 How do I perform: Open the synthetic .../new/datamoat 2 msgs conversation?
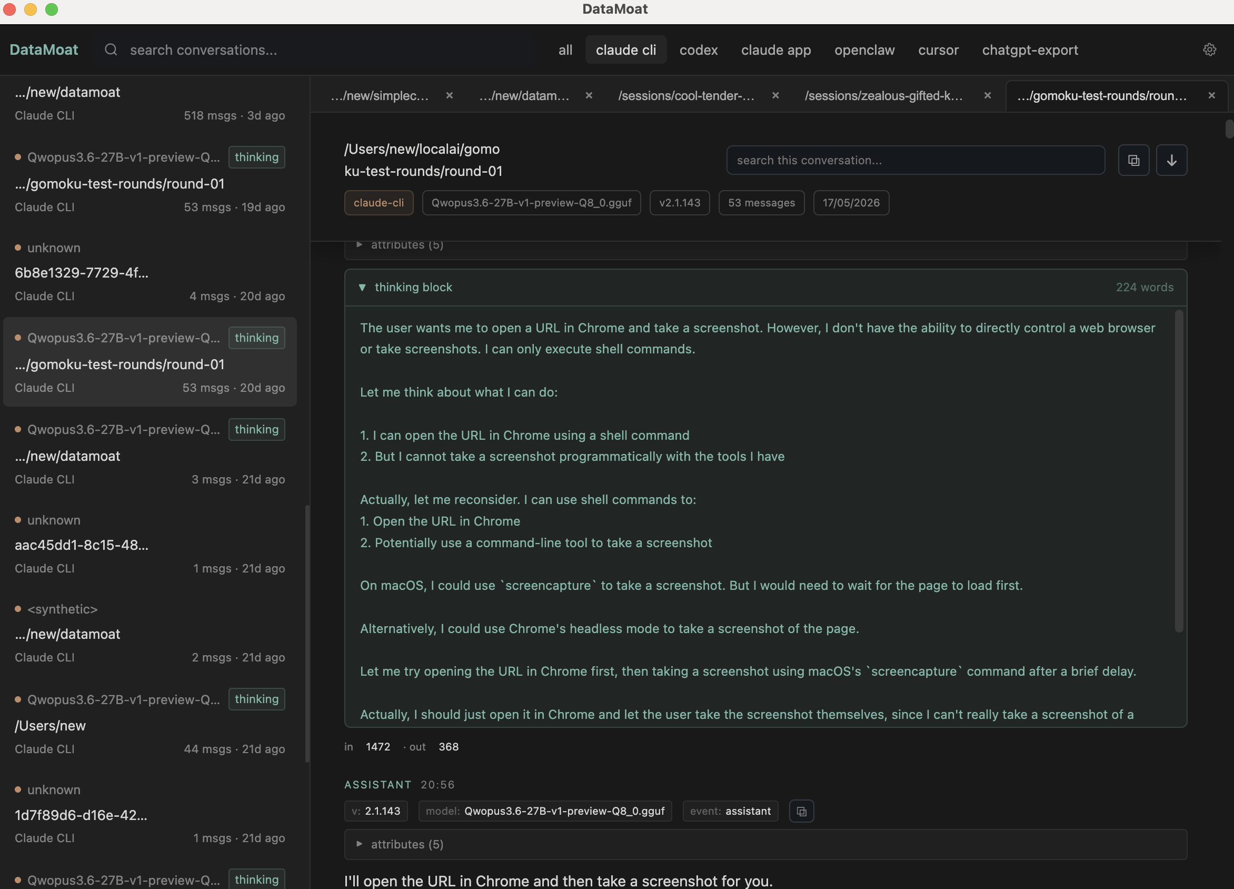(150, 633)
